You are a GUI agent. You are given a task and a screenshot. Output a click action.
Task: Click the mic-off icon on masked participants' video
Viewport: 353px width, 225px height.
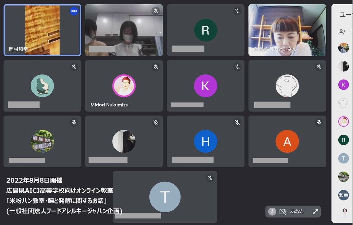pyautogui.click(x=156, y=11)
